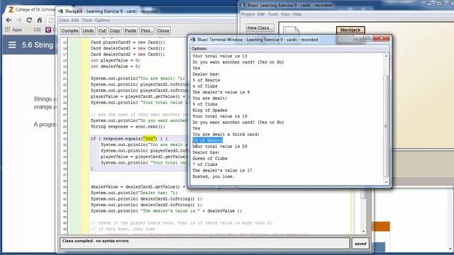Click the highlighted "10 of Hearts" terminal line
The width and height of the screenshot is (454, 255).
pyautogui.click(x=208, y=140)
